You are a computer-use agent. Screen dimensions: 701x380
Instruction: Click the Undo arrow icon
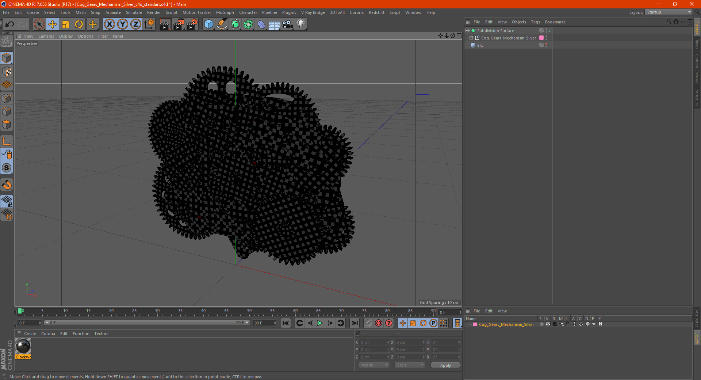coord(10,24)
